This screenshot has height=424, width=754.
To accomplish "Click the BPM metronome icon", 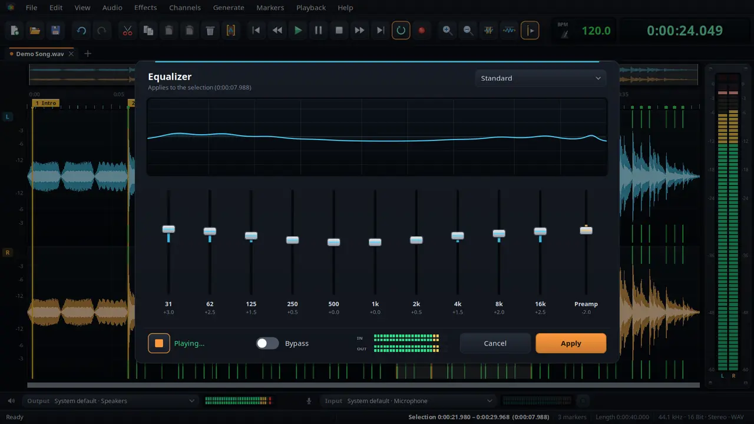I will coord(564,34).
